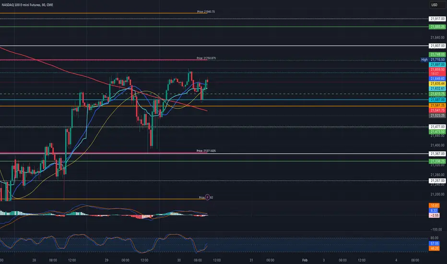
Task: Click the green 21,473.50 price label
Action: click(x=437, y=132)
